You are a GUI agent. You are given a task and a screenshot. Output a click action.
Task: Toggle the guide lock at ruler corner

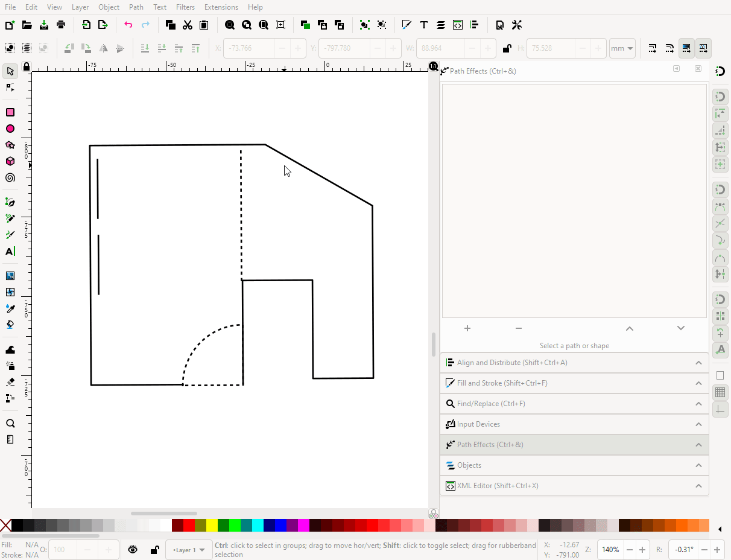27,66
